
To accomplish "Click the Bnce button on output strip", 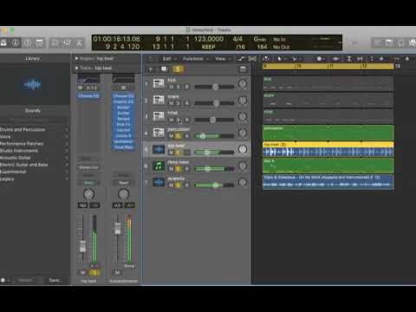I will tap(129, 266).
